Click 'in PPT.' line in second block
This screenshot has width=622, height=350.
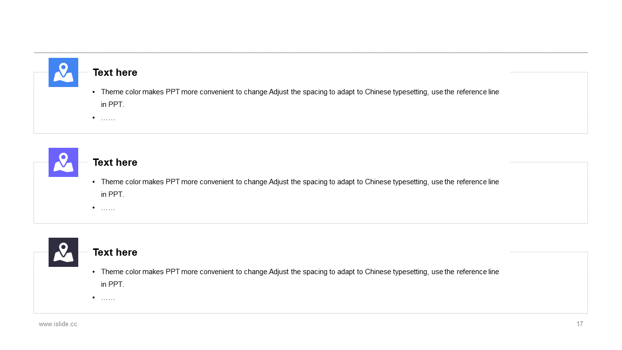tap(113, 194)
